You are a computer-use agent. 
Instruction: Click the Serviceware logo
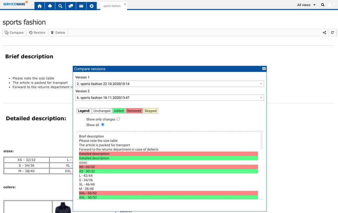coord(15,4)
